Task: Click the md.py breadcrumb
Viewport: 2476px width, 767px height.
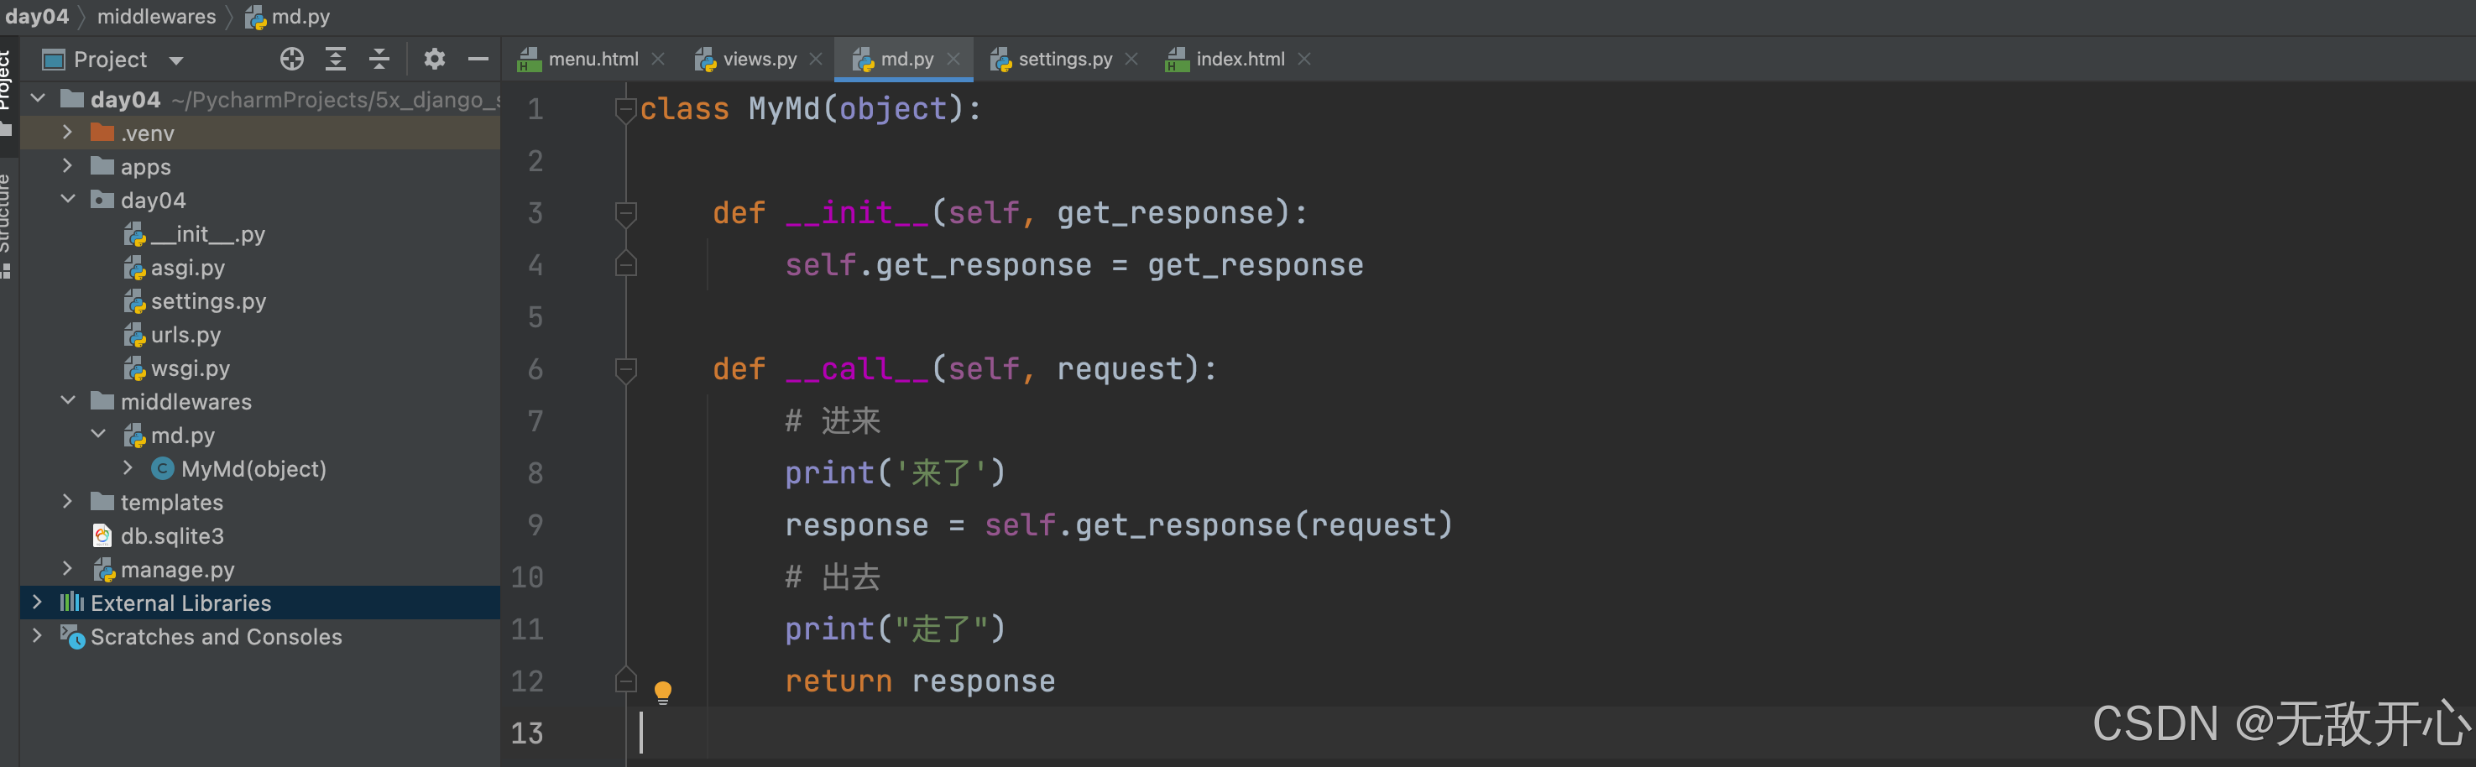Action: (x=287, y=16)
